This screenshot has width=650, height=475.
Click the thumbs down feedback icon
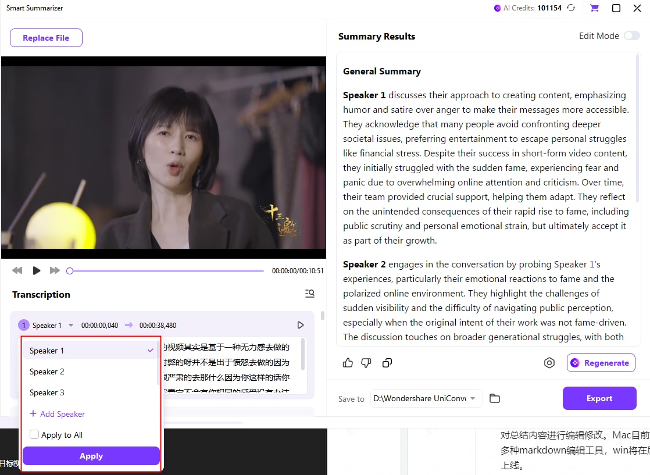pos(366,363)
